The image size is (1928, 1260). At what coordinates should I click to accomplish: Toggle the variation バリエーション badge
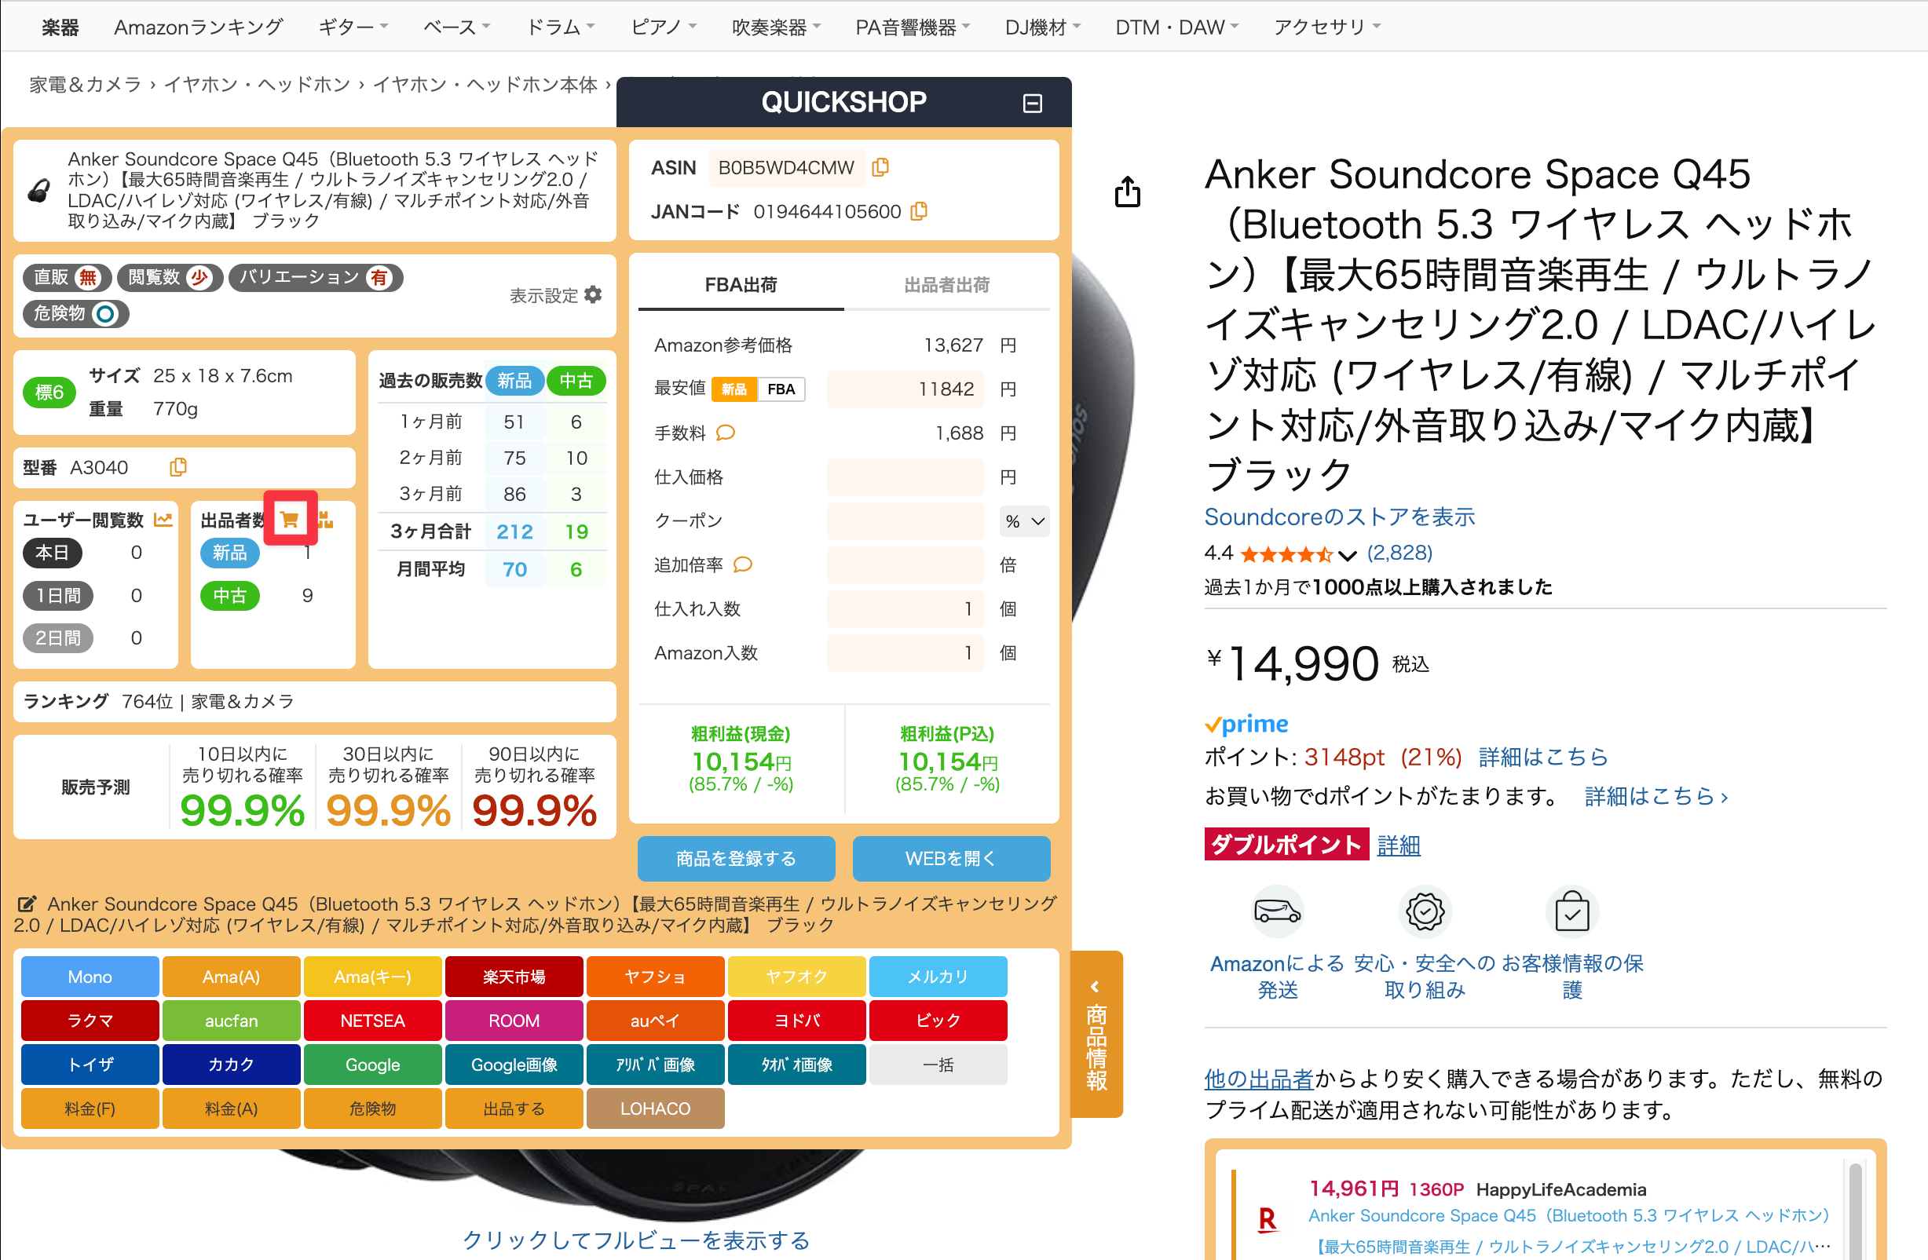(316, 278)
